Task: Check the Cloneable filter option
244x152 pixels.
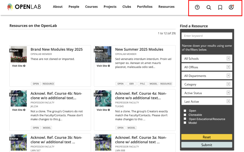Action: click(x=185, y=115)
